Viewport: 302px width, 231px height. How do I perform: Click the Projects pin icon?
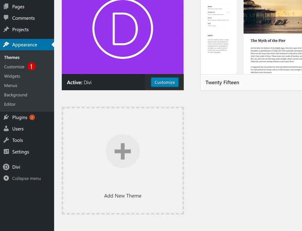click(x=6, y=29)
